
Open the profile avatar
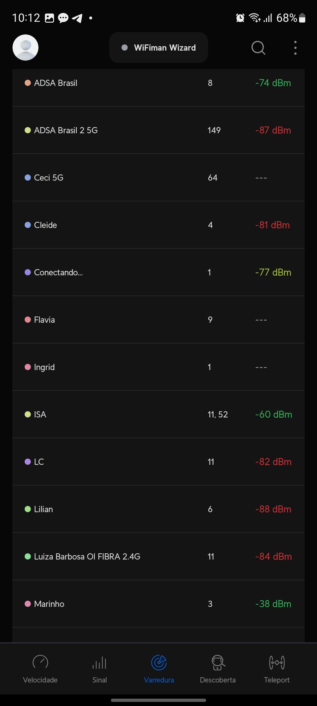point(26,48)
